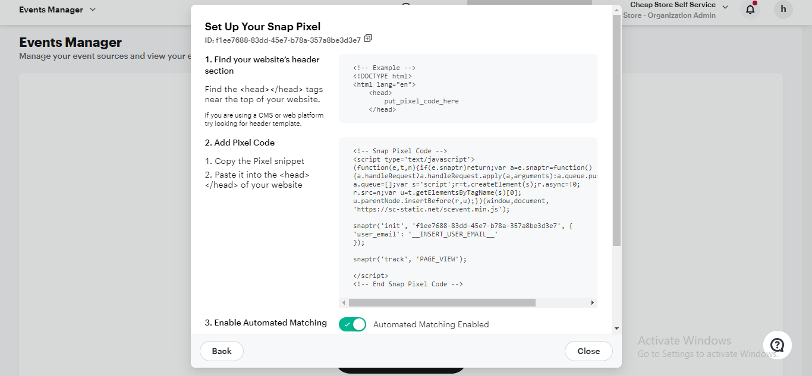812x376 pixels.
Task: Click the Organization Admin account label
Action: (x=669, y=15)
